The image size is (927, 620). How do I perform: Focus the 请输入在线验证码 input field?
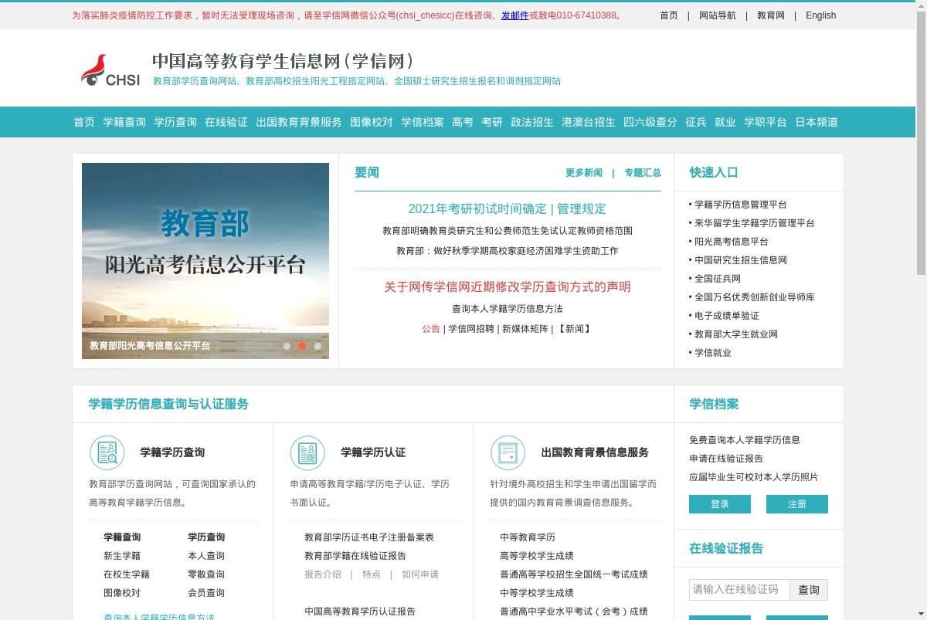pos(739,590)
